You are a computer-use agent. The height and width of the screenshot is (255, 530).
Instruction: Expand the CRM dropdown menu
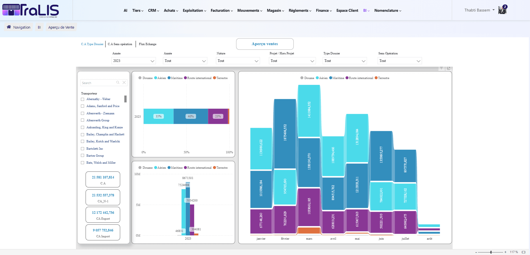(154, 11)
